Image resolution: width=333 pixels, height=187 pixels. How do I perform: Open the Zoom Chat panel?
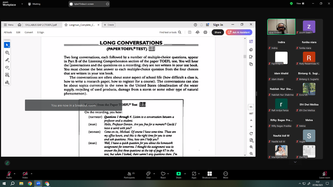pyautogui.click(x=148, y=175)
